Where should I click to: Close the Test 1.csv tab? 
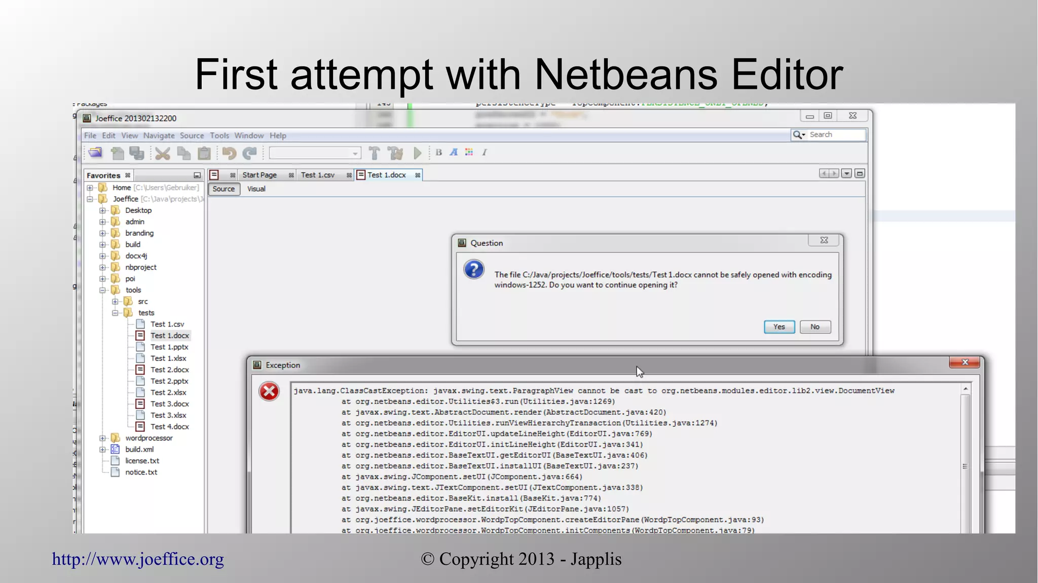(x=349, y=175)
